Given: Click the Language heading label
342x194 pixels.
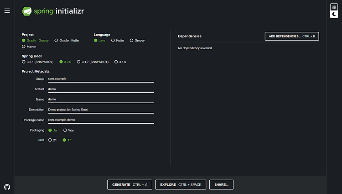Looking at the screenshot, I should pyautogui.click(x=102, y=35).
